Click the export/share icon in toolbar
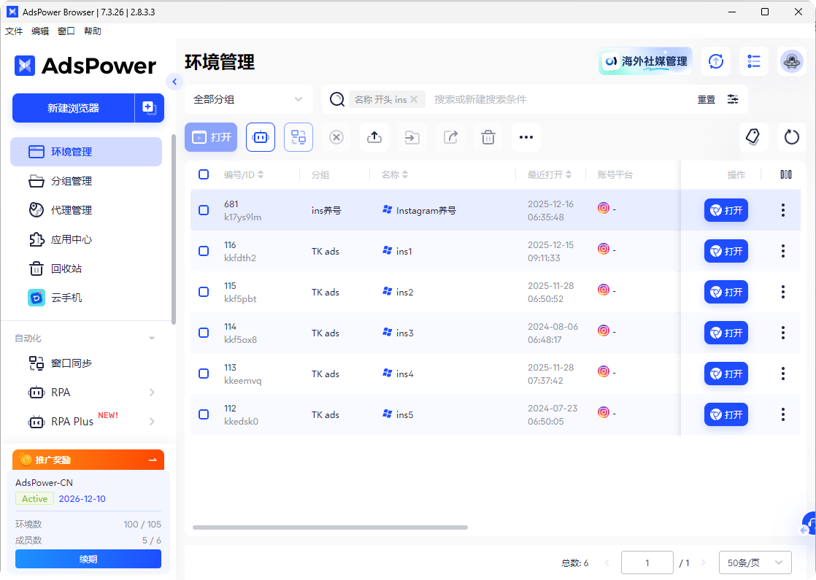Screen dimensions: 816x580 (x=450, y=137)
